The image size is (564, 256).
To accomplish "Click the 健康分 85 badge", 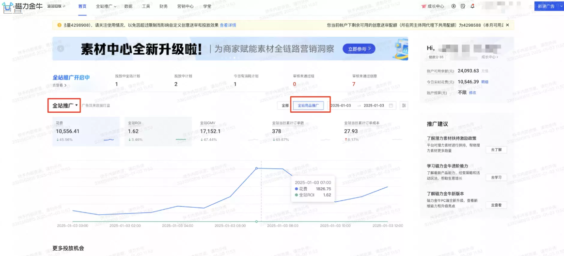I will [x=436, y=57].
